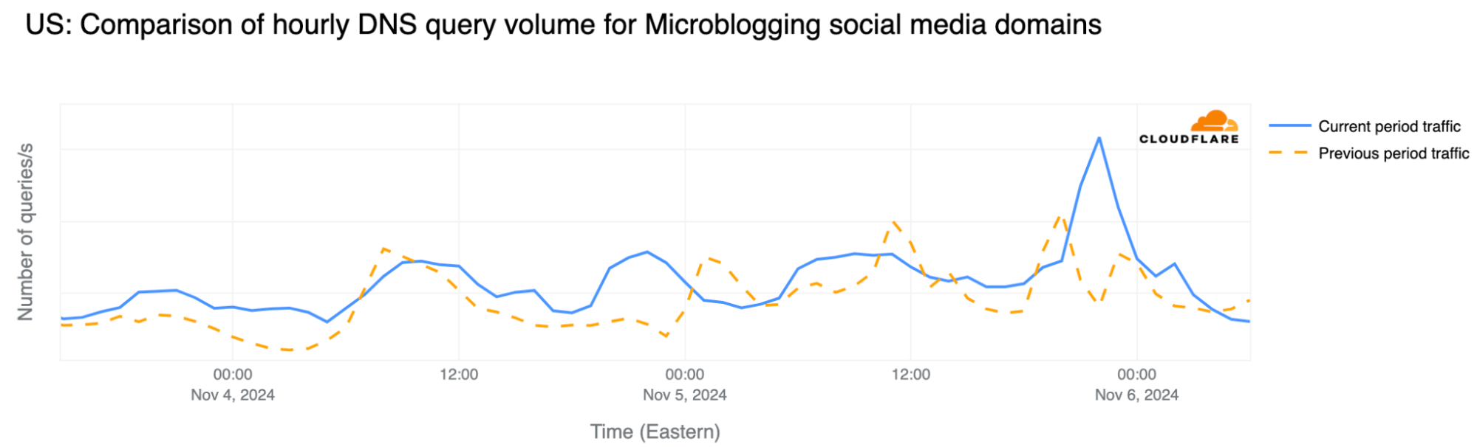
Task: Toggle the Current period traffic legend label
Action: pos(1389,126)
